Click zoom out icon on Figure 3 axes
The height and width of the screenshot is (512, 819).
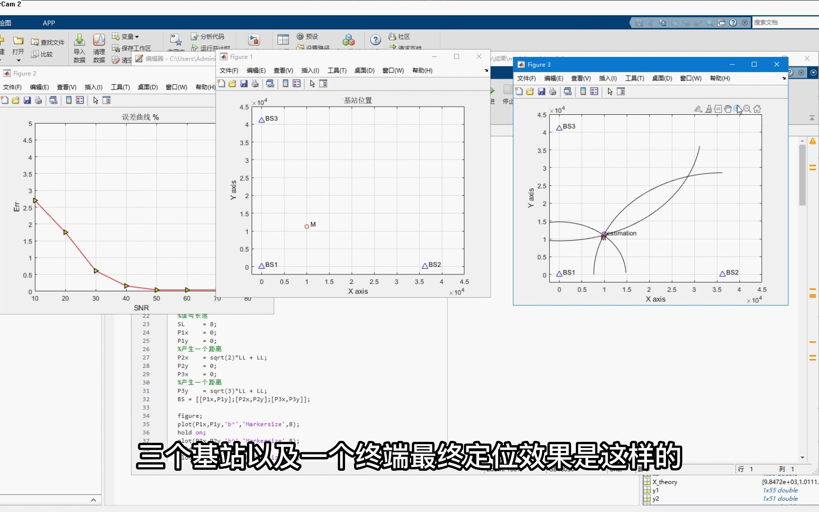pyautogui.click(x=747, y=109)
